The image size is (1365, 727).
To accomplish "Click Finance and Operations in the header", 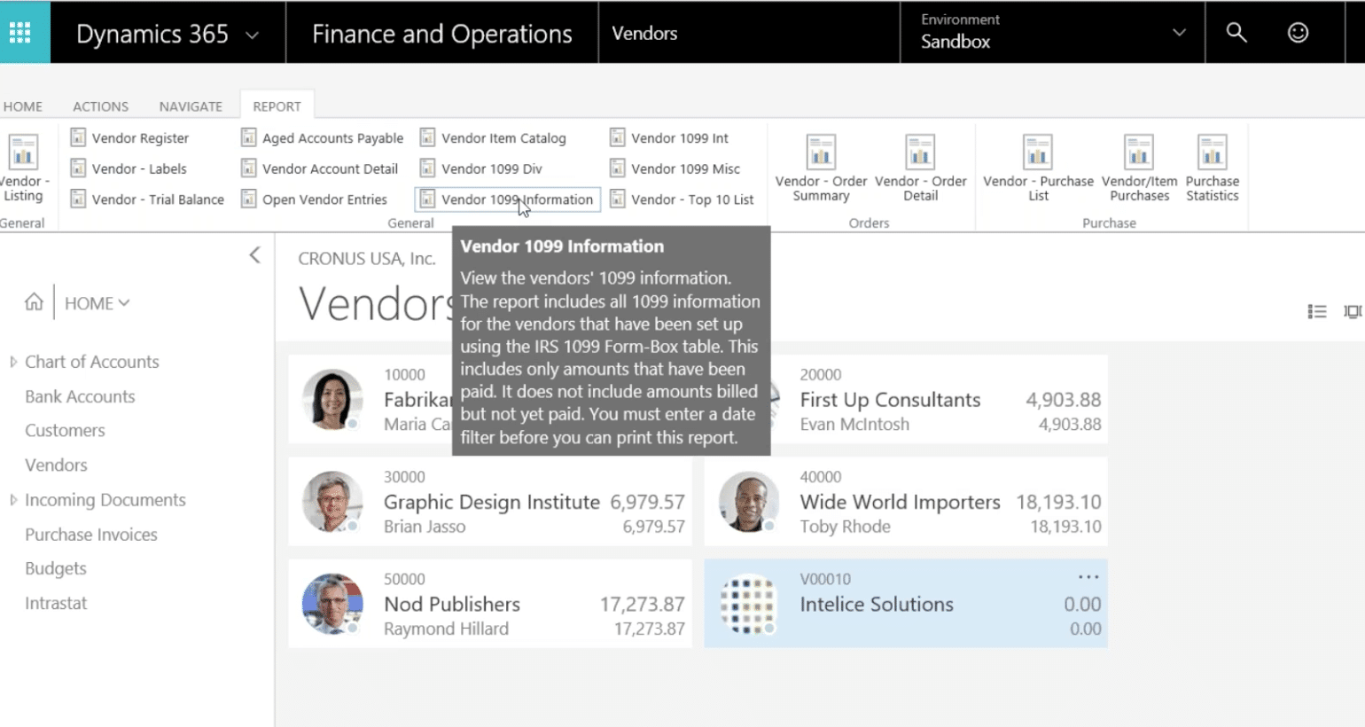I will click(x=441, y=34).
